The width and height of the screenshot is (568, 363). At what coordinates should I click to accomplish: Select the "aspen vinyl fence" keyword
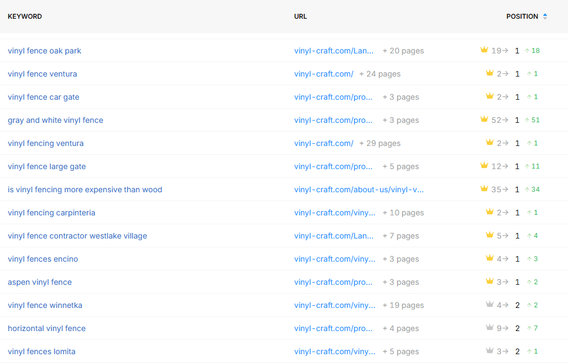click(40, 283)
